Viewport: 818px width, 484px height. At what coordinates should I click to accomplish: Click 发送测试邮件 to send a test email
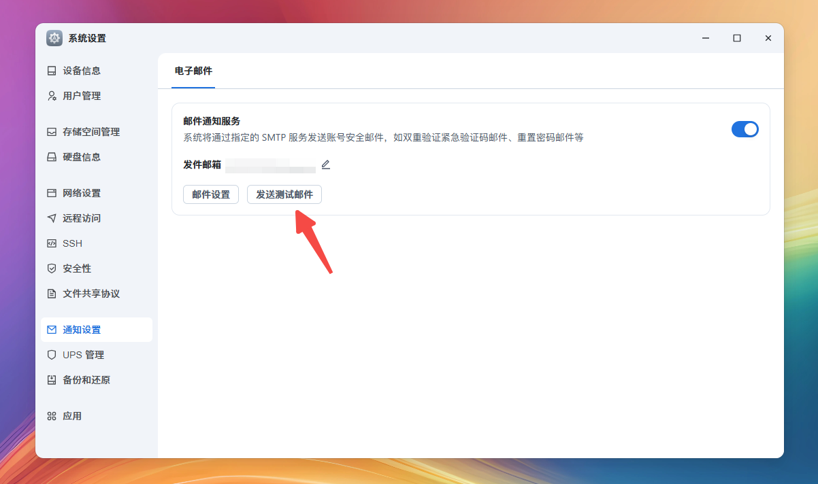[284, 194]
